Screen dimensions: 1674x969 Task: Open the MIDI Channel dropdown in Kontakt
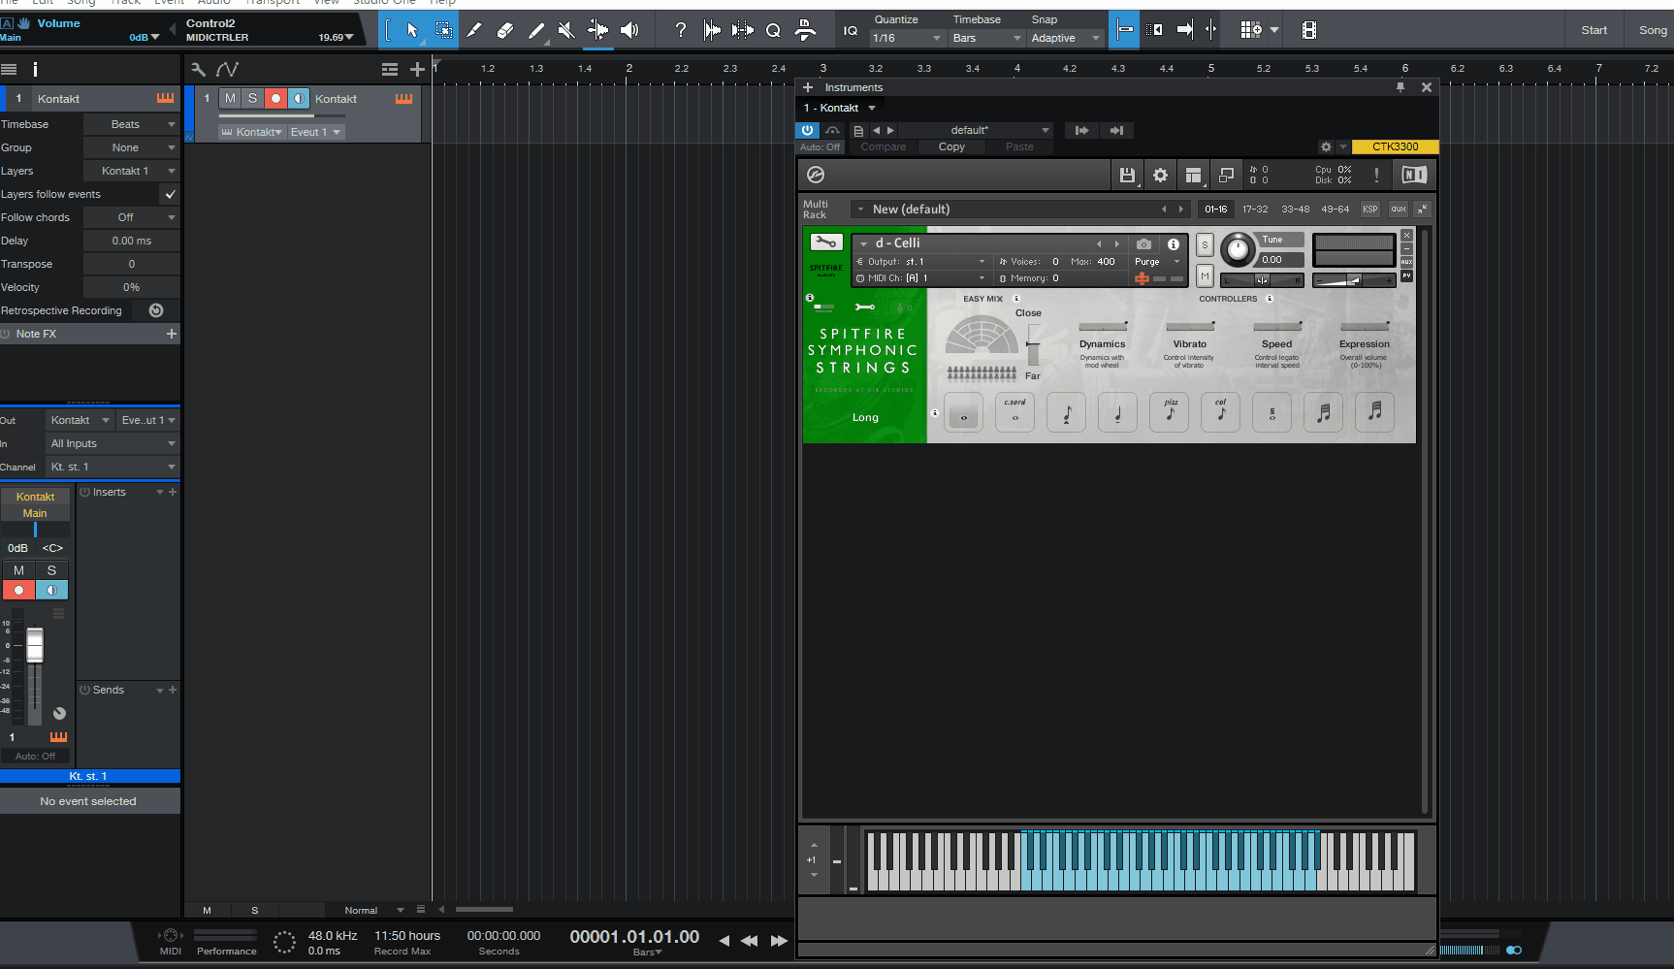pyautogui.click(x=920, y=278)
